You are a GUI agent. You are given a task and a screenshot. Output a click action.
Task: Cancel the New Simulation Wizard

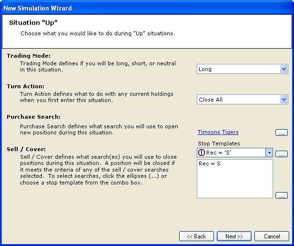[x=272, y=236]
